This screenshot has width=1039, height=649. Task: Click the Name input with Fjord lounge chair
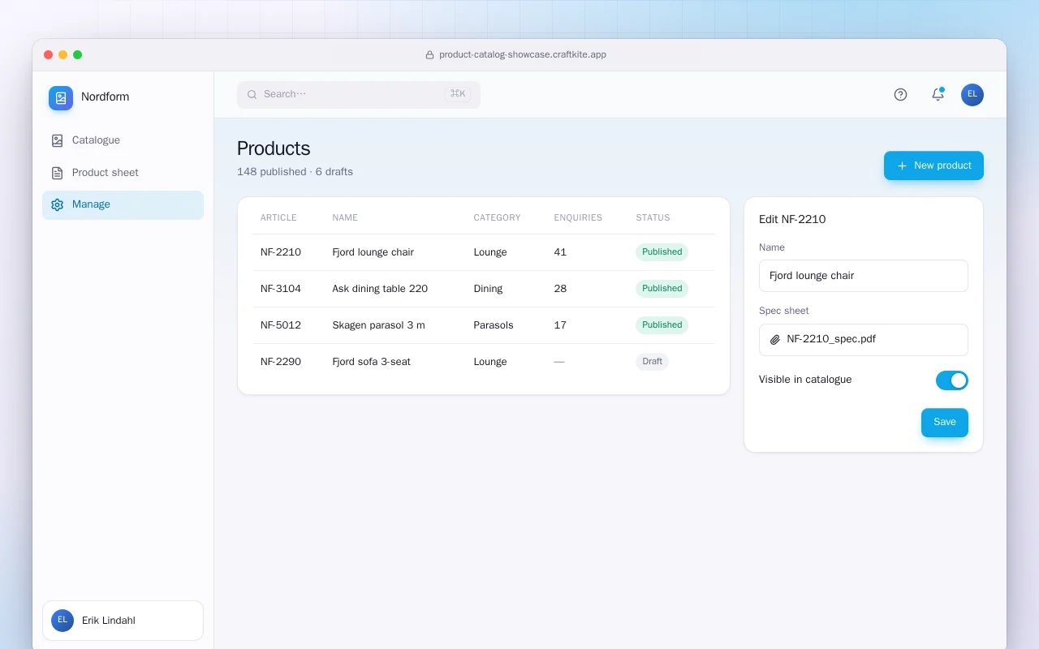pos(864,276)
